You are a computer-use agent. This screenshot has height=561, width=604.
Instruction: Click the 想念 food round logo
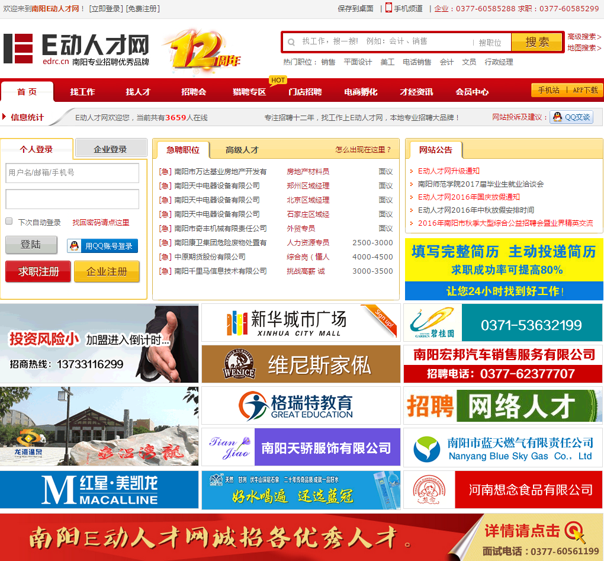pyautogui.click(x=429, y=490)
